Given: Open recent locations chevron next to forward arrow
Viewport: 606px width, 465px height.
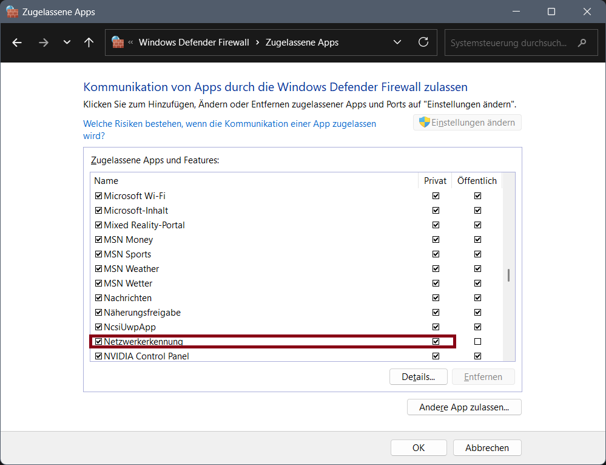Looking at the screenshot, I should (67, 42).
